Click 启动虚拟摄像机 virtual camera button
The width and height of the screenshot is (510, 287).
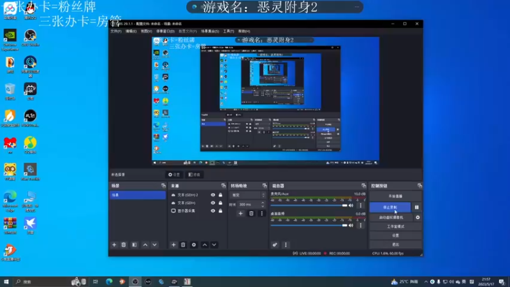pos(391,217)
